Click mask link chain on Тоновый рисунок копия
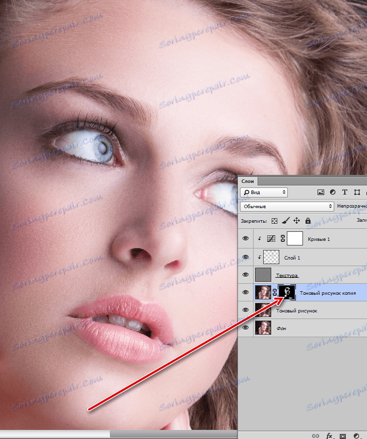The image size is (367, 439). click(275, 292)
